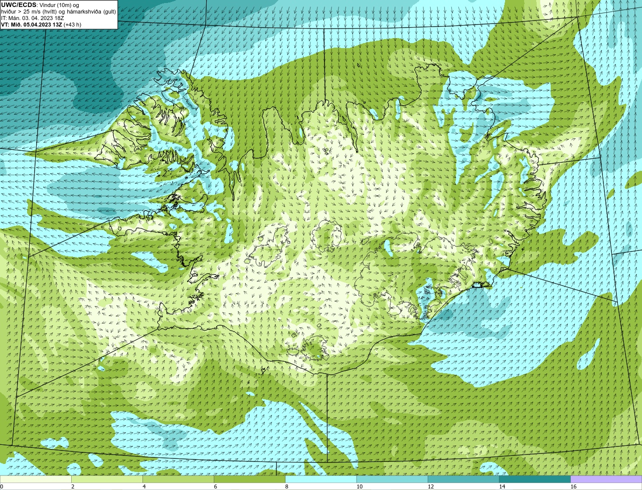Click the pale cyan 8–10 legend swatch
This screenshot has height=490, width=642.
(321, 479)
